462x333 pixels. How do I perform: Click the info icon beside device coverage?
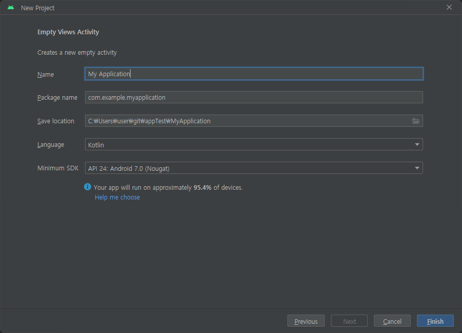[x=88, y=187]
